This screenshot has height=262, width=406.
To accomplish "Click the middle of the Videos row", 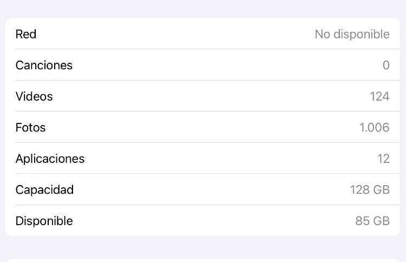I will (x=203, y=96).
